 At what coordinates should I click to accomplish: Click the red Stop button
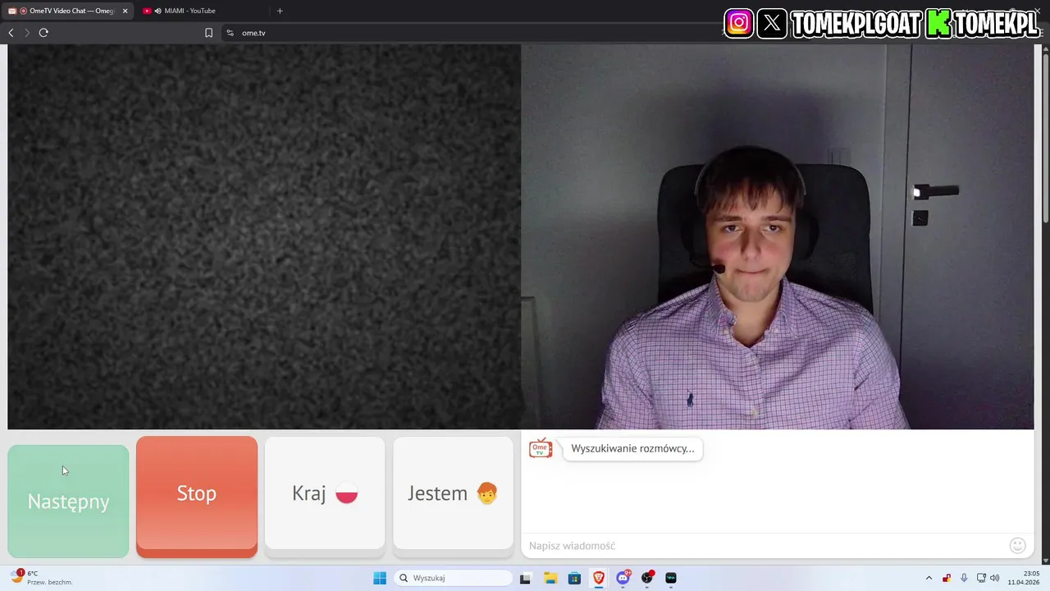(x=197, y=497)
